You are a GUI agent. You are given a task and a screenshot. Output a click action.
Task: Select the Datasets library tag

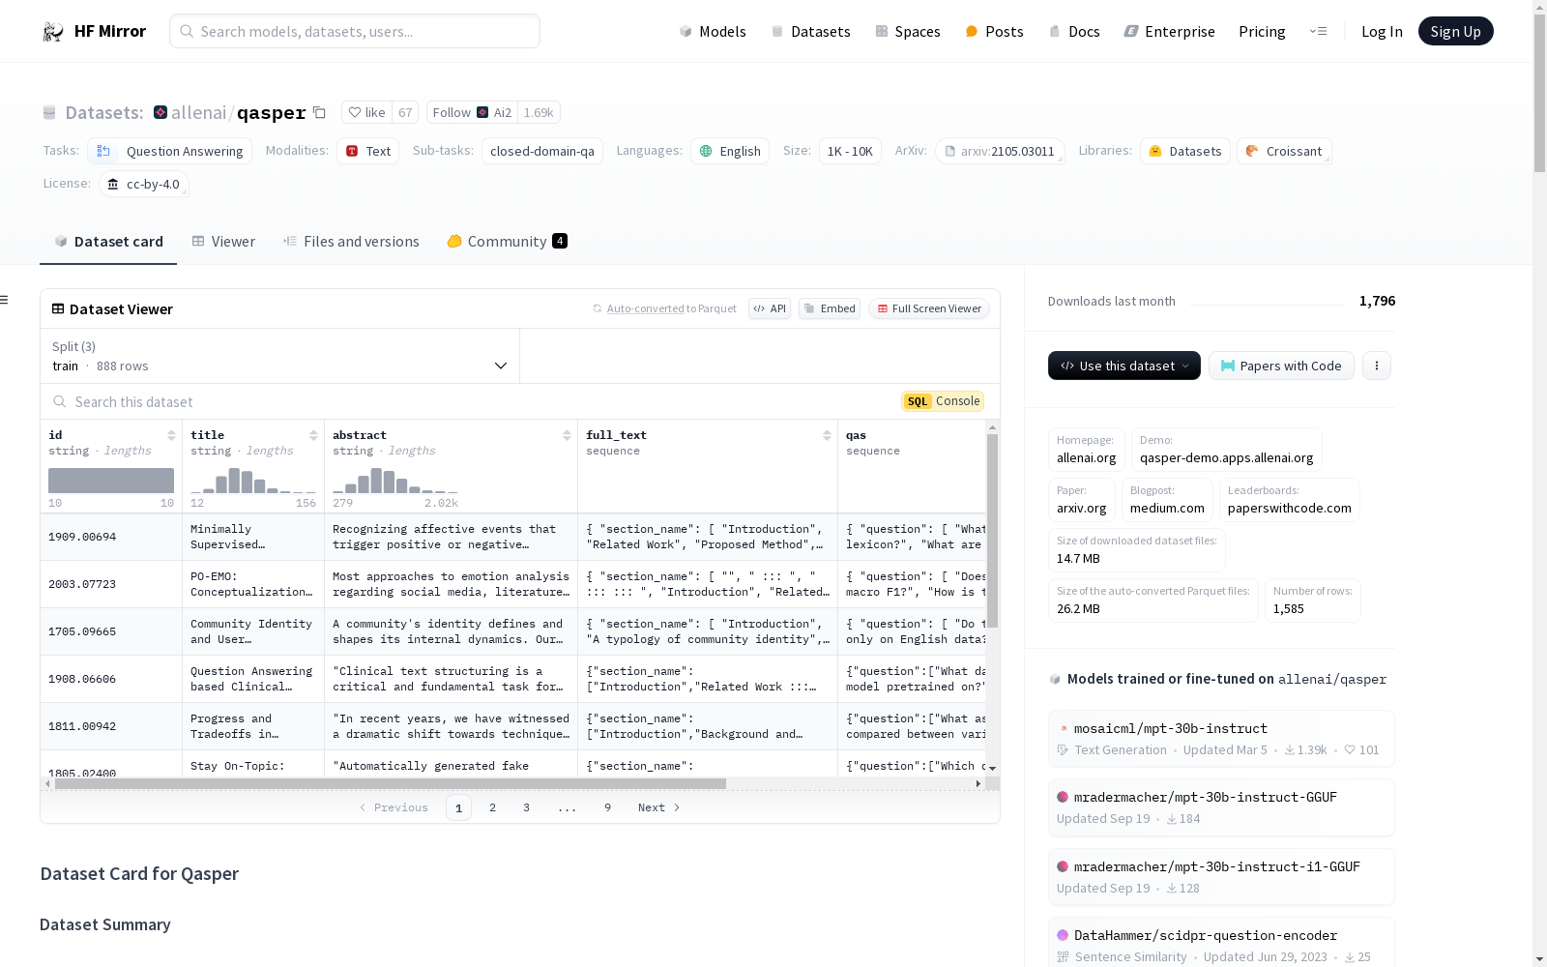(1185, 151)
